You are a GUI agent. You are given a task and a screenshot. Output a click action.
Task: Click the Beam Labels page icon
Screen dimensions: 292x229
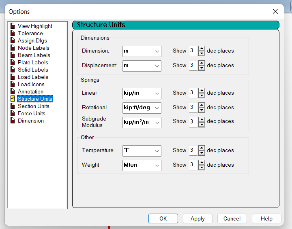point(13,55)
